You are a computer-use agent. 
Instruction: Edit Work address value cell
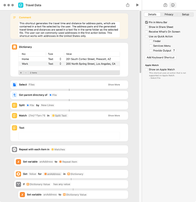click(91, 64)
